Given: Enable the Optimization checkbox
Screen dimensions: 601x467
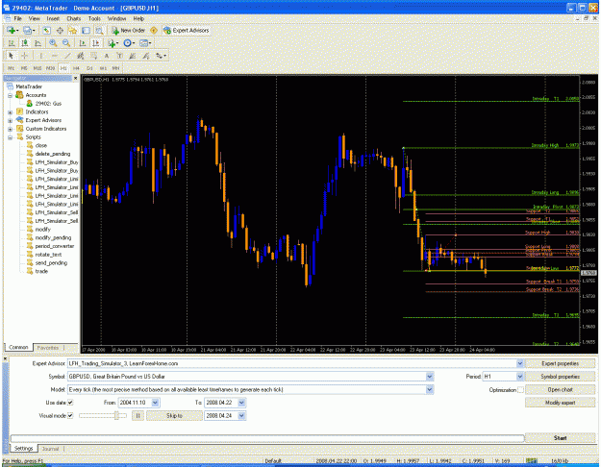Looking at the screenshot, I should point(520,390).
